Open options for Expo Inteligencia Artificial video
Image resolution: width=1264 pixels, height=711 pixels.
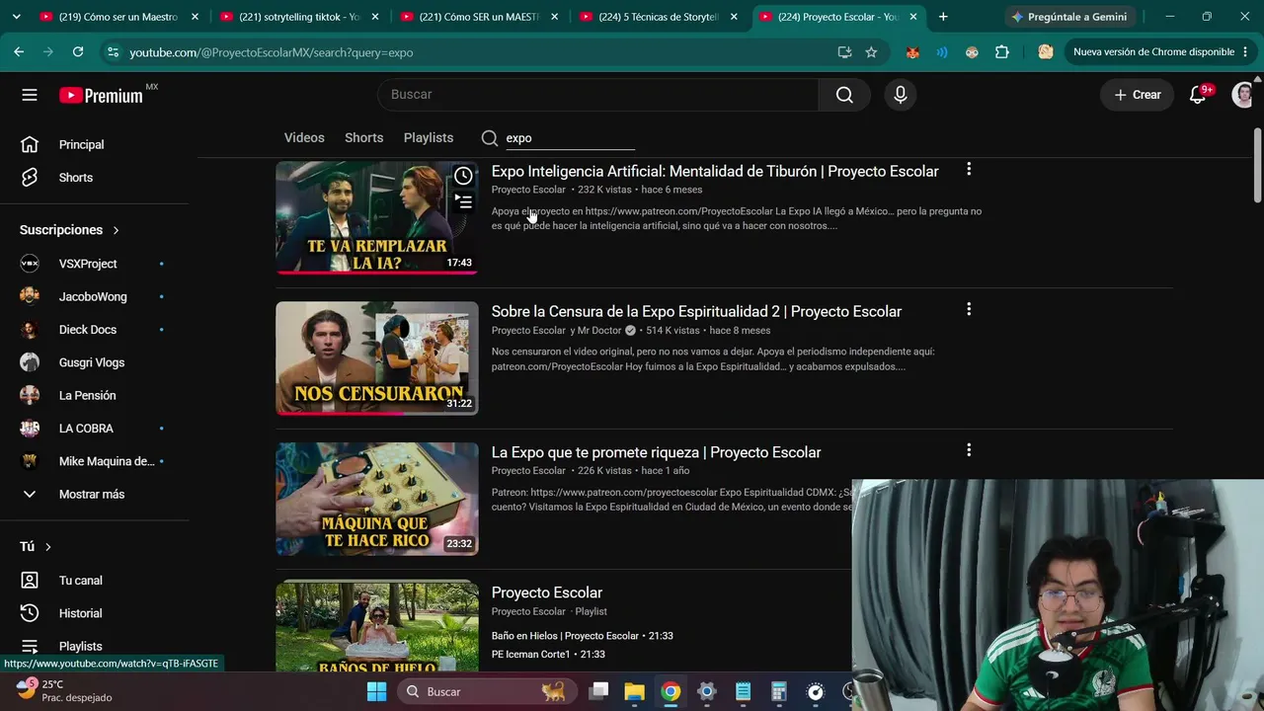coord(969,170)
